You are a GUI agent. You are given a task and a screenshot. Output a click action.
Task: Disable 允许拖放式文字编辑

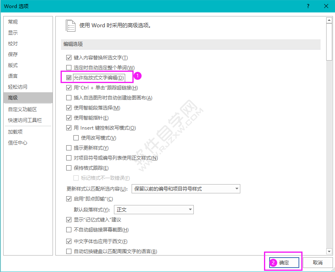pyautogui.click(x=69, y=77)
